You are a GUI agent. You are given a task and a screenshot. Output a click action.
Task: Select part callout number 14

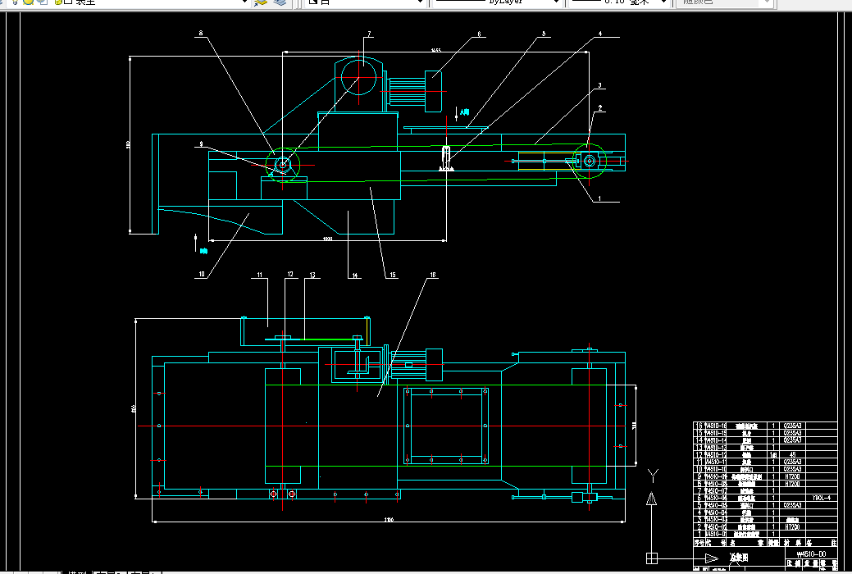(355, 276)
